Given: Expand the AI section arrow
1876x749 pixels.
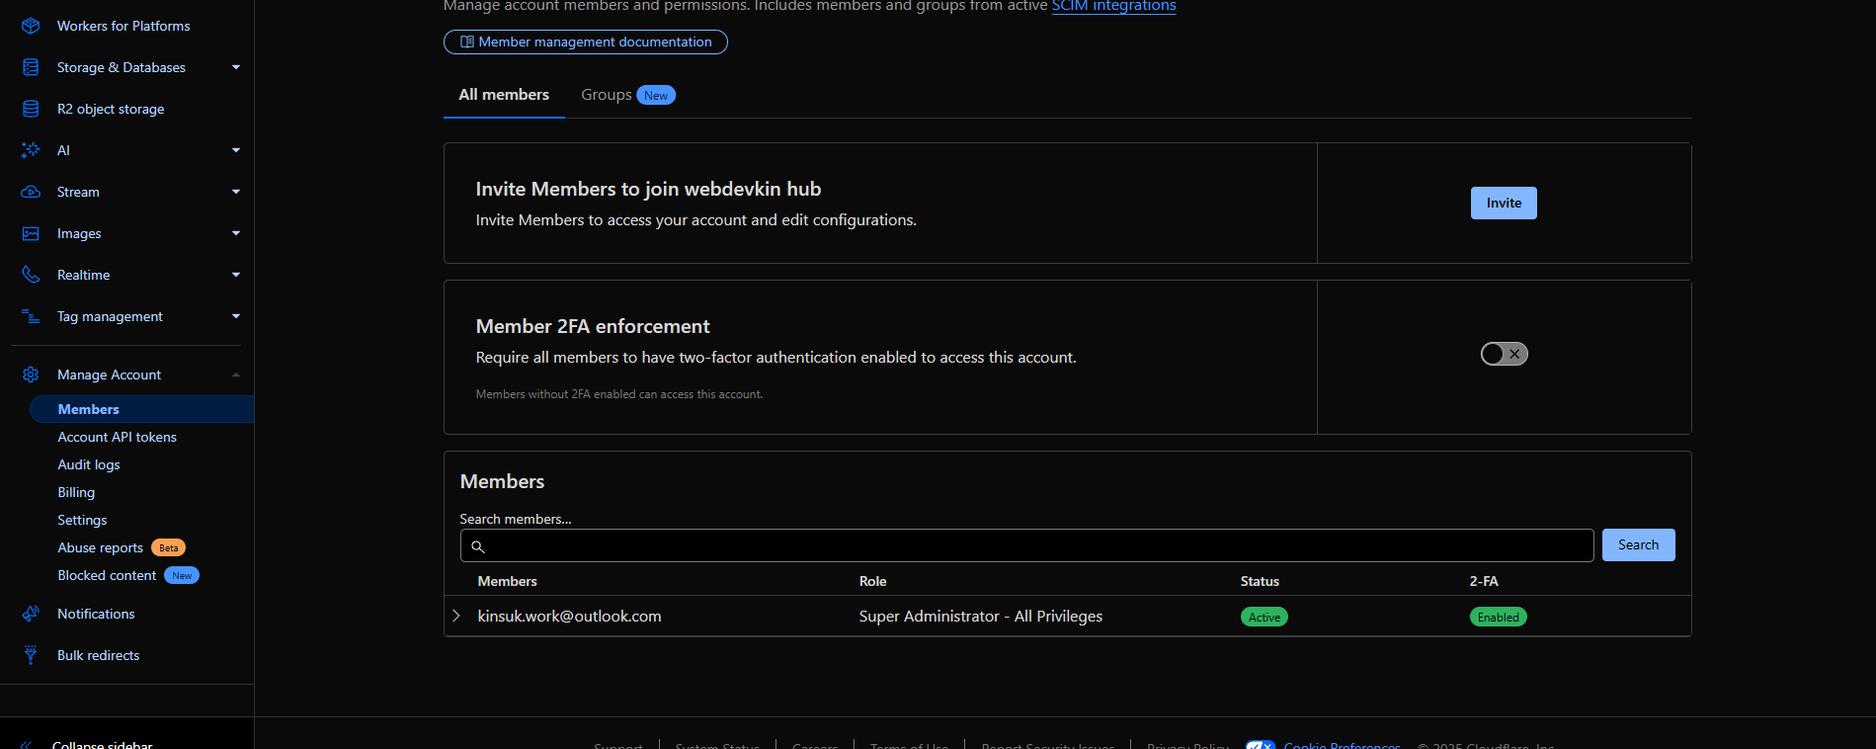Looking at the screenshot, I should pos(236,150).
